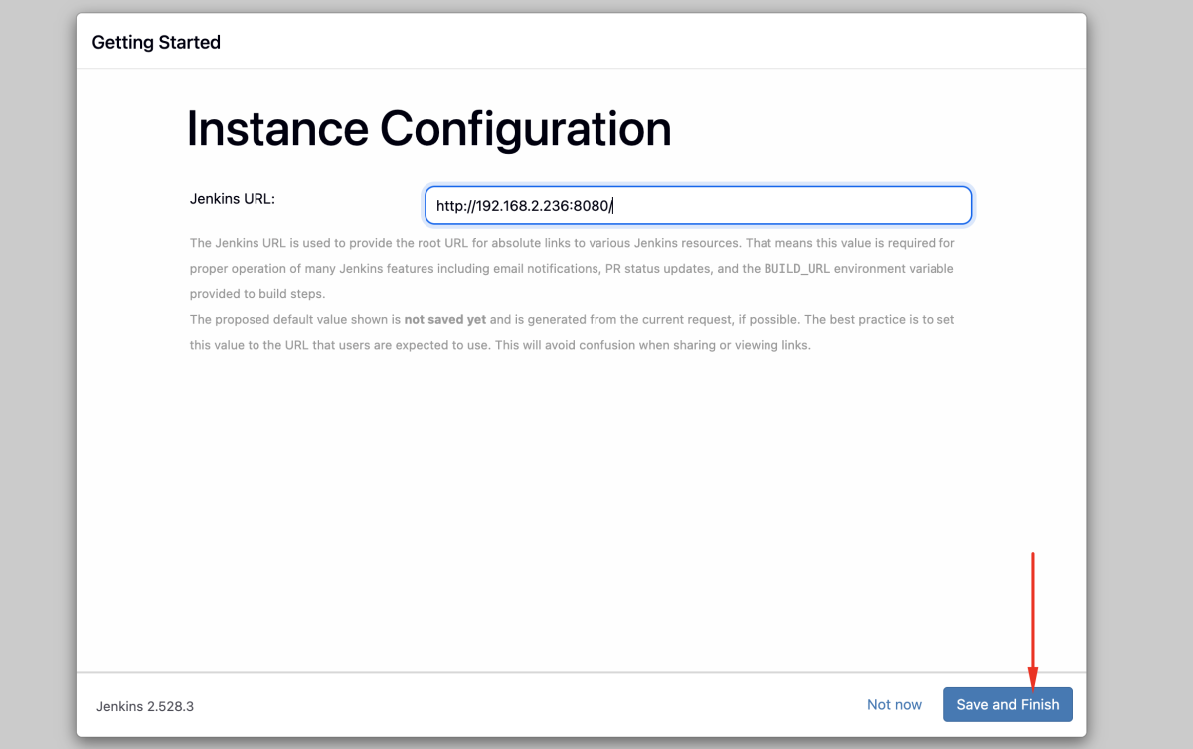Place cursor on "http" in URL field

pos(449,206)
